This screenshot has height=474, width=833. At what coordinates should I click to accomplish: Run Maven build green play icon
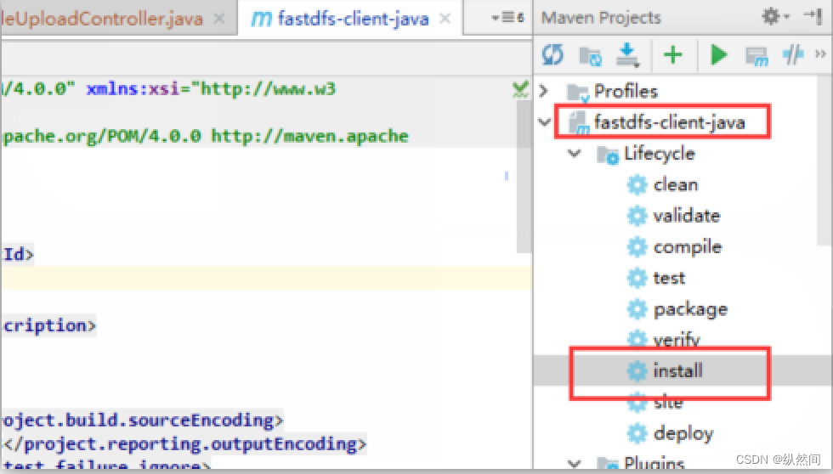718,54
